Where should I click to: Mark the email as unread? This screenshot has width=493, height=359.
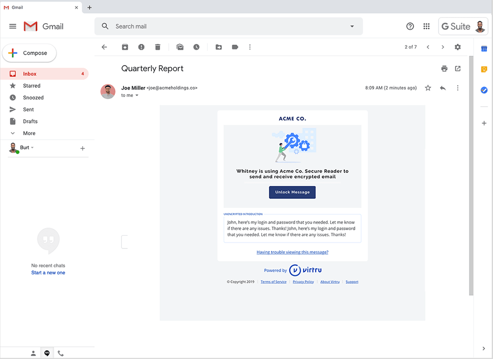click(x=180, y=47)
